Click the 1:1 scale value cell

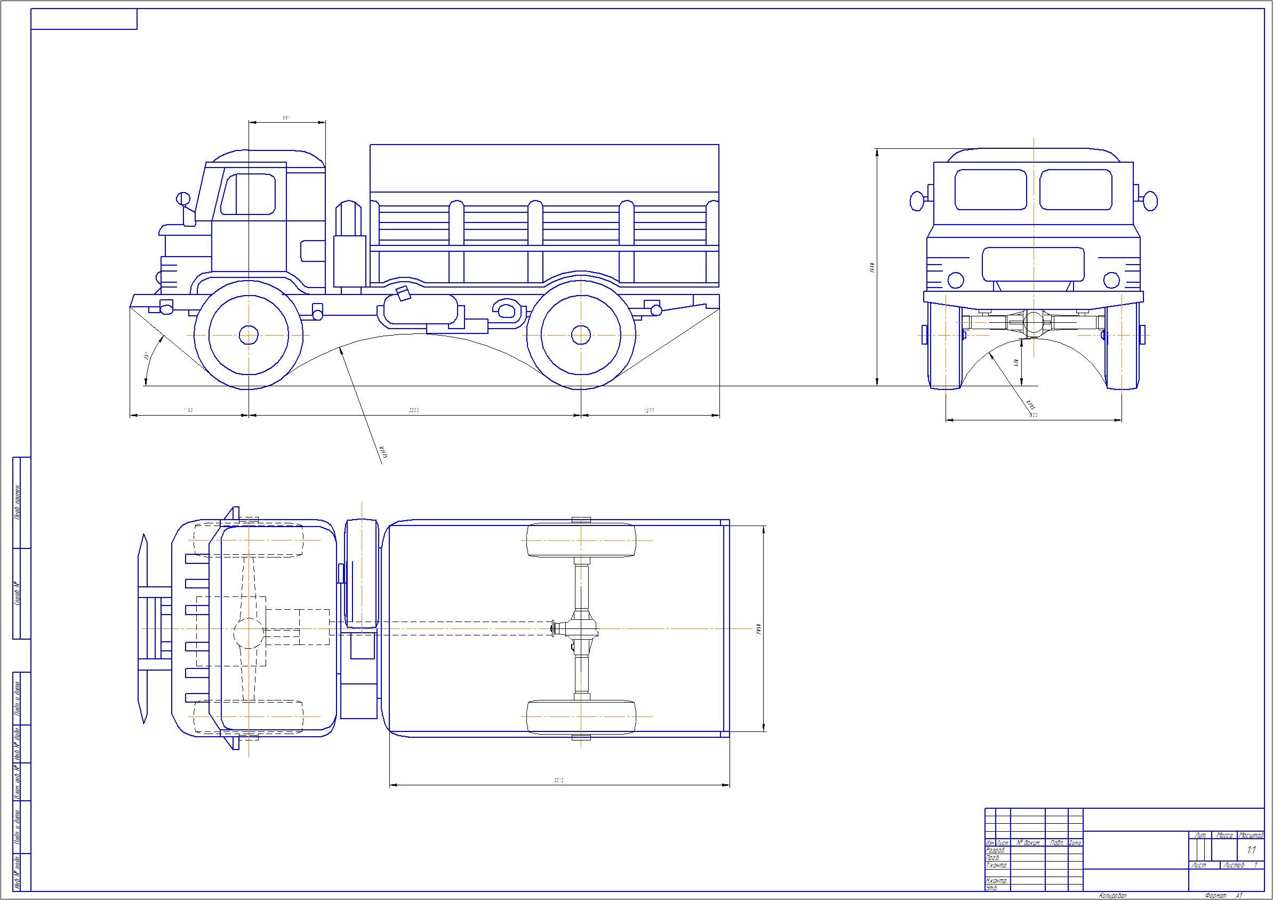coord(1251,850)
